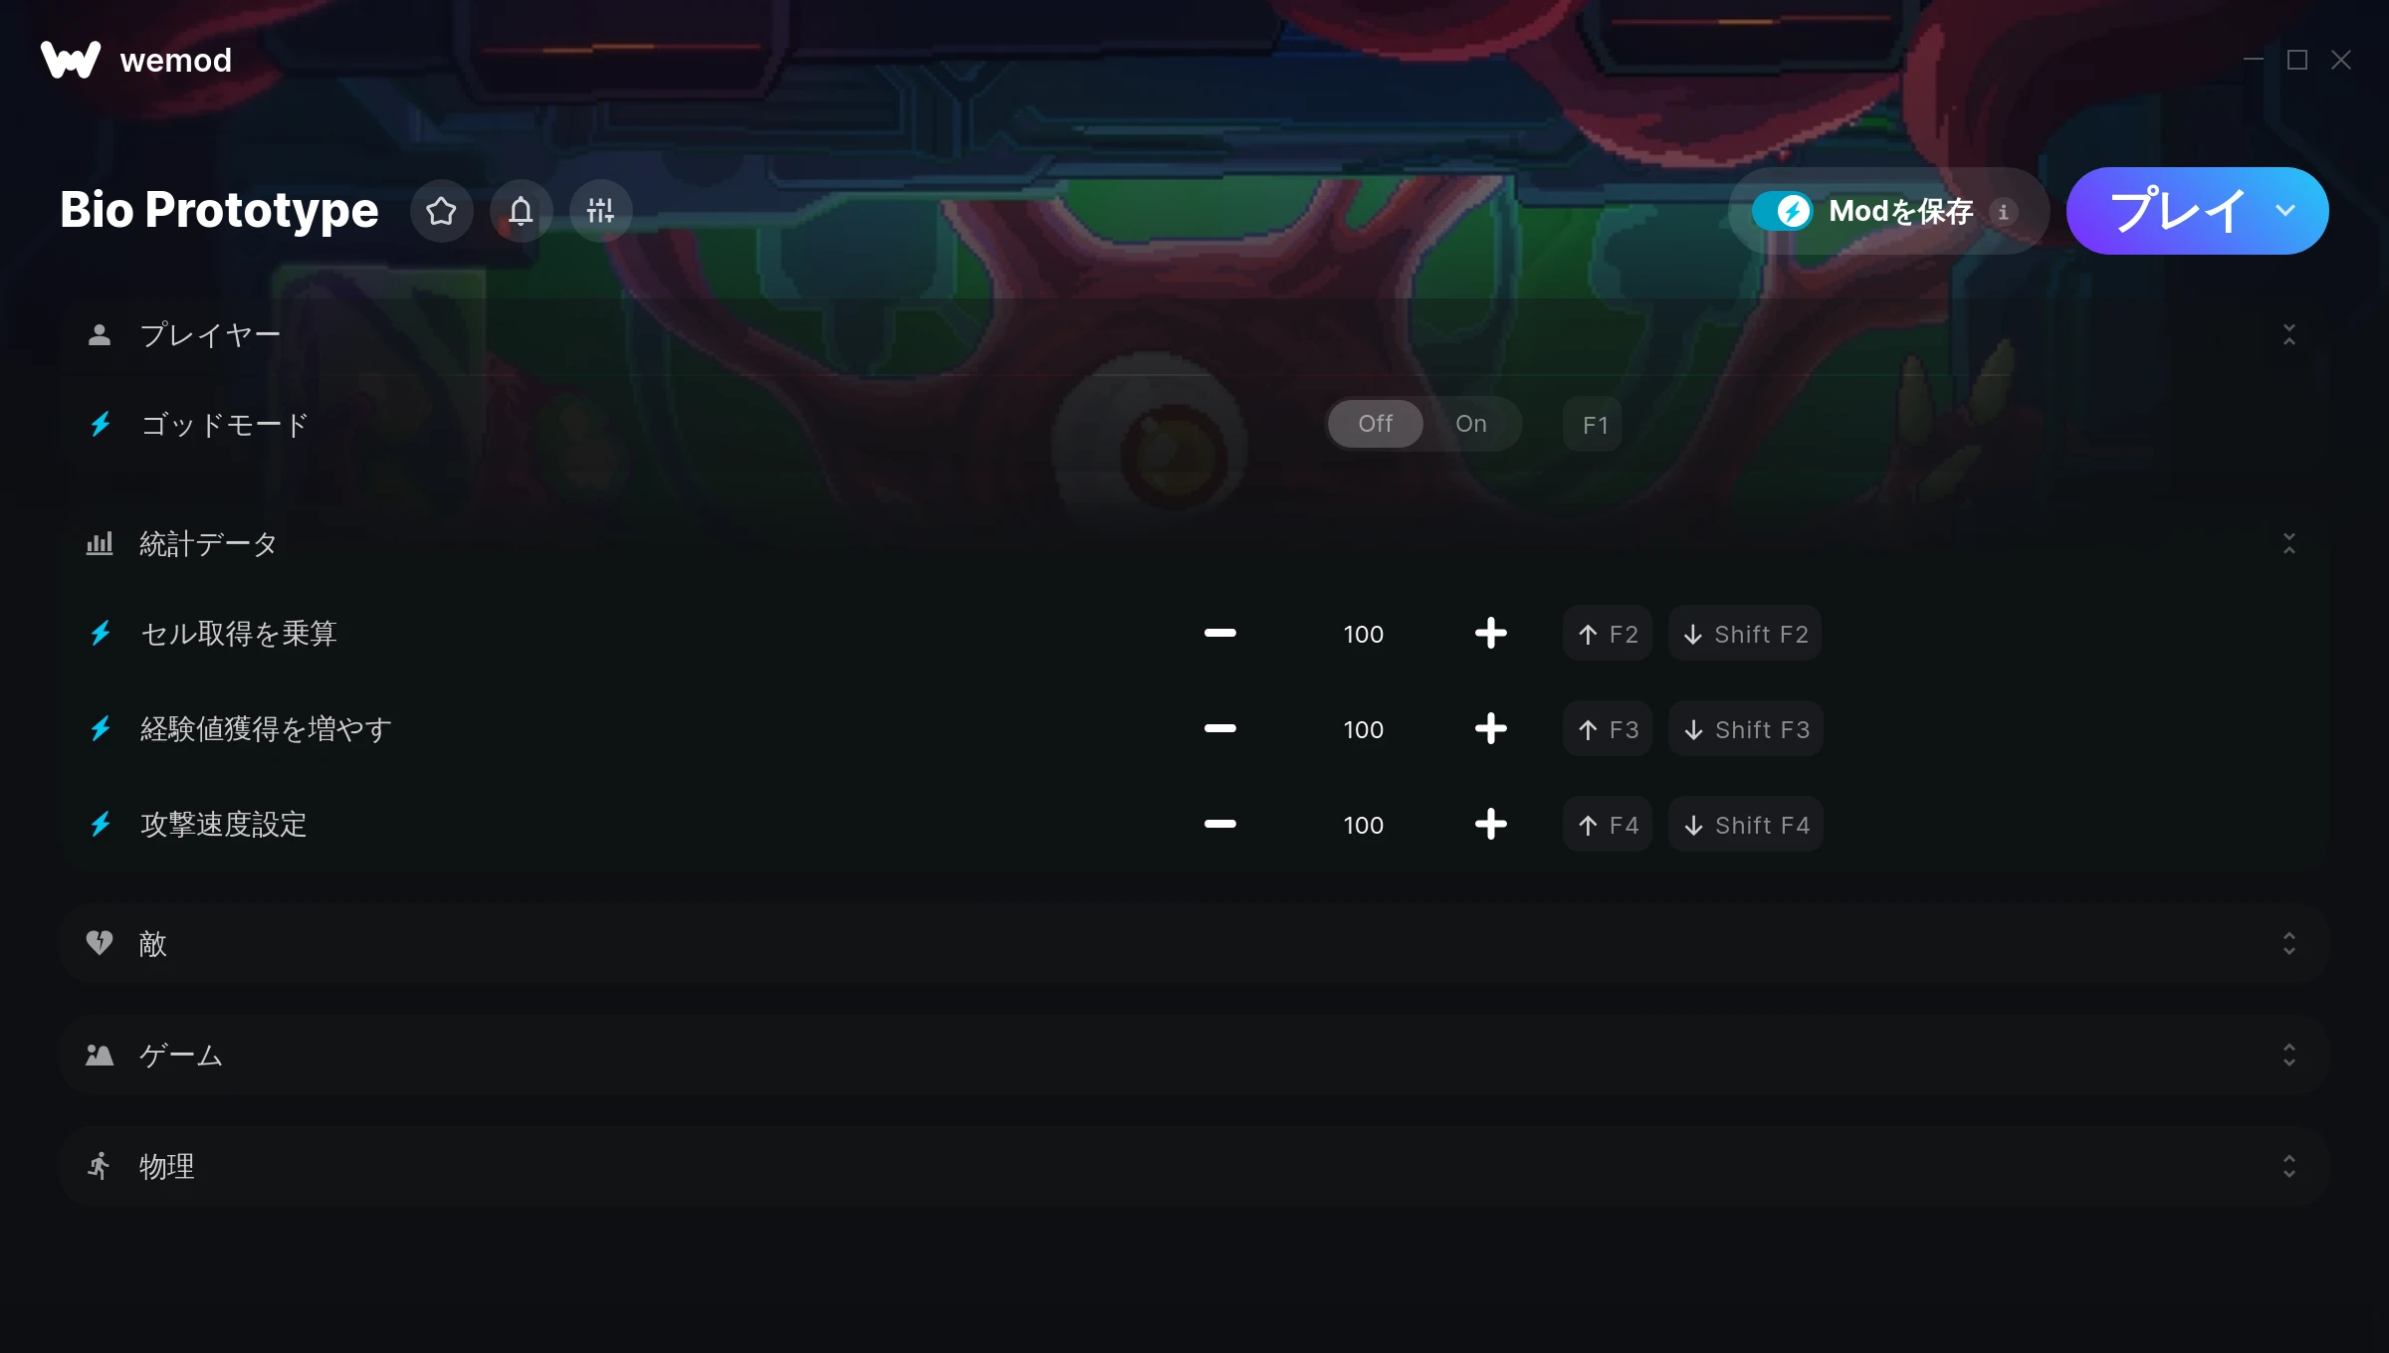
Task: Click the Shift F2 decrease hotkey
Action: [1745, 634]
